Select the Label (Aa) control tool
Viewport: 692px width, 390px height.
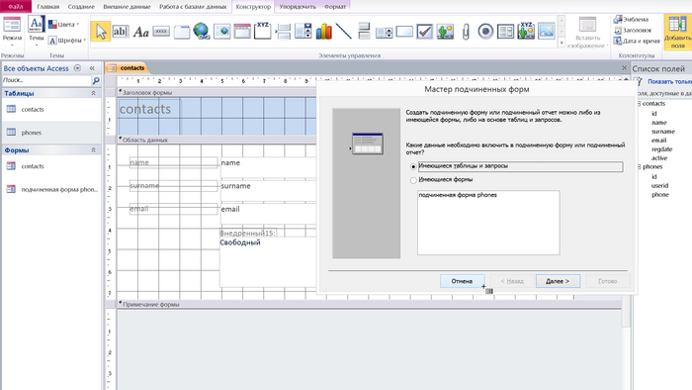pos(140,32)
